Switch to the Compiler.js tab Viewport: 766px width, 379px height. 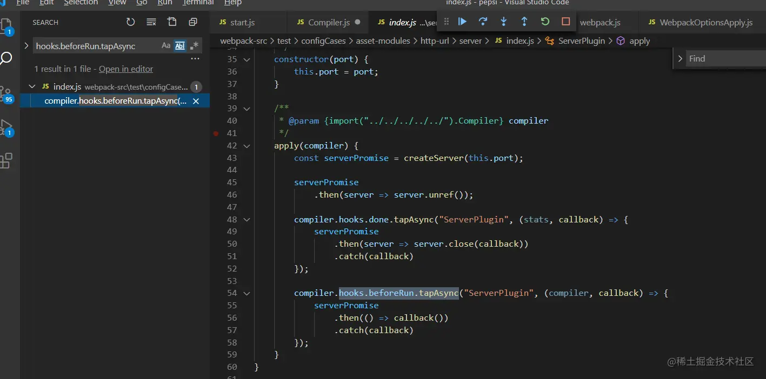(329, 22)
